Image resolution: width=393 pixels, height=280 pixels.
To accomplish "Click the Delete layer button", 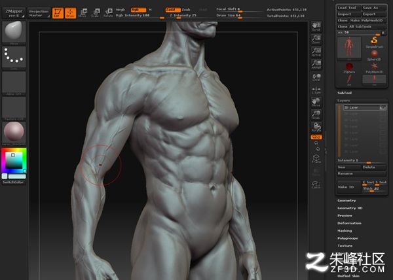I will [x=374, y=167].
